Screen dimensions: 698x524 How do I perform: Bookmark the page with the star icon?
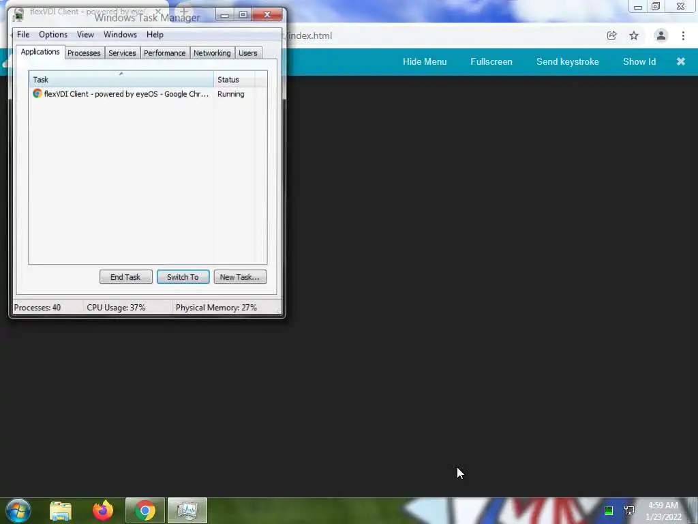pyautogui.click(x=634, y=35)
